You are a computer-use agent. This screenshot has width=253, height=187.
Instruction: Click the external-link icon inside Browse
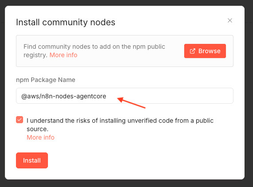tap(192, 51)
